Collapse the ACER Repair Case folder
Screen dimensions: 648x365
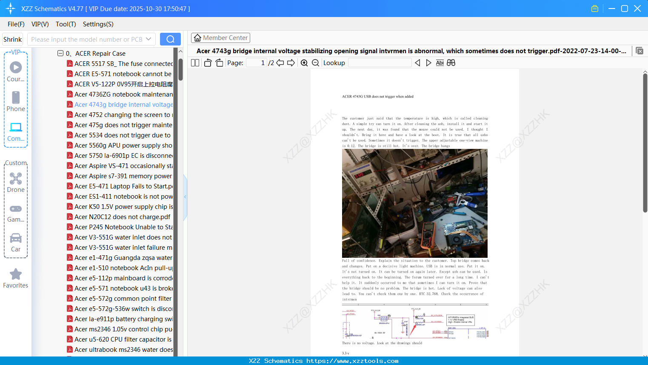coord(60,53)
